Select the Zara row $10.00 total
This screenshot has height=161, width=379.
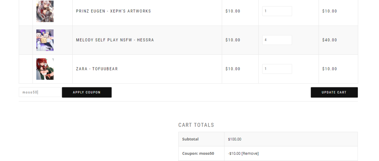point(329,69)
